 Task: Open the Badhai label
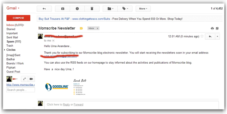tap(10, 59)
